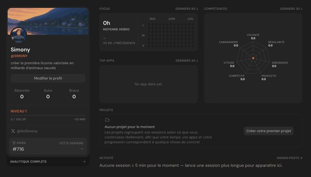
Task: Click the 0 / 100 XP text
Action: pyautogui.click(x=18, y=119)
